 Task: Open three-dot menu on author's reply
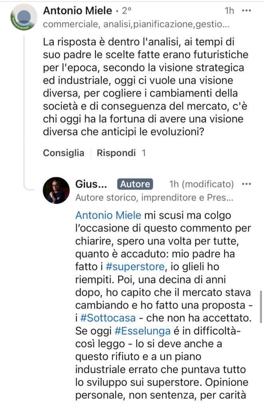[247, 184]
